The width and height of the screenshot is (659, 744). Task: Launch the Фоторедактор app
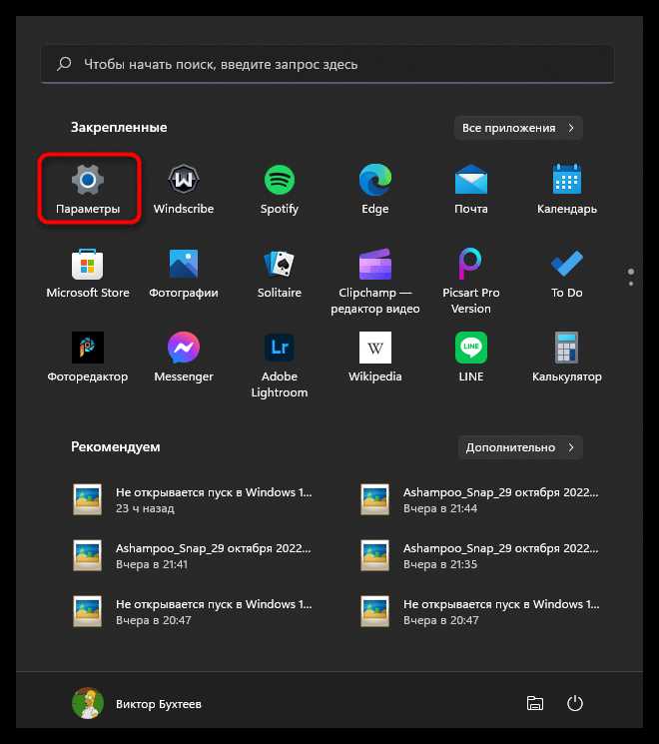(x=88, y=358)
